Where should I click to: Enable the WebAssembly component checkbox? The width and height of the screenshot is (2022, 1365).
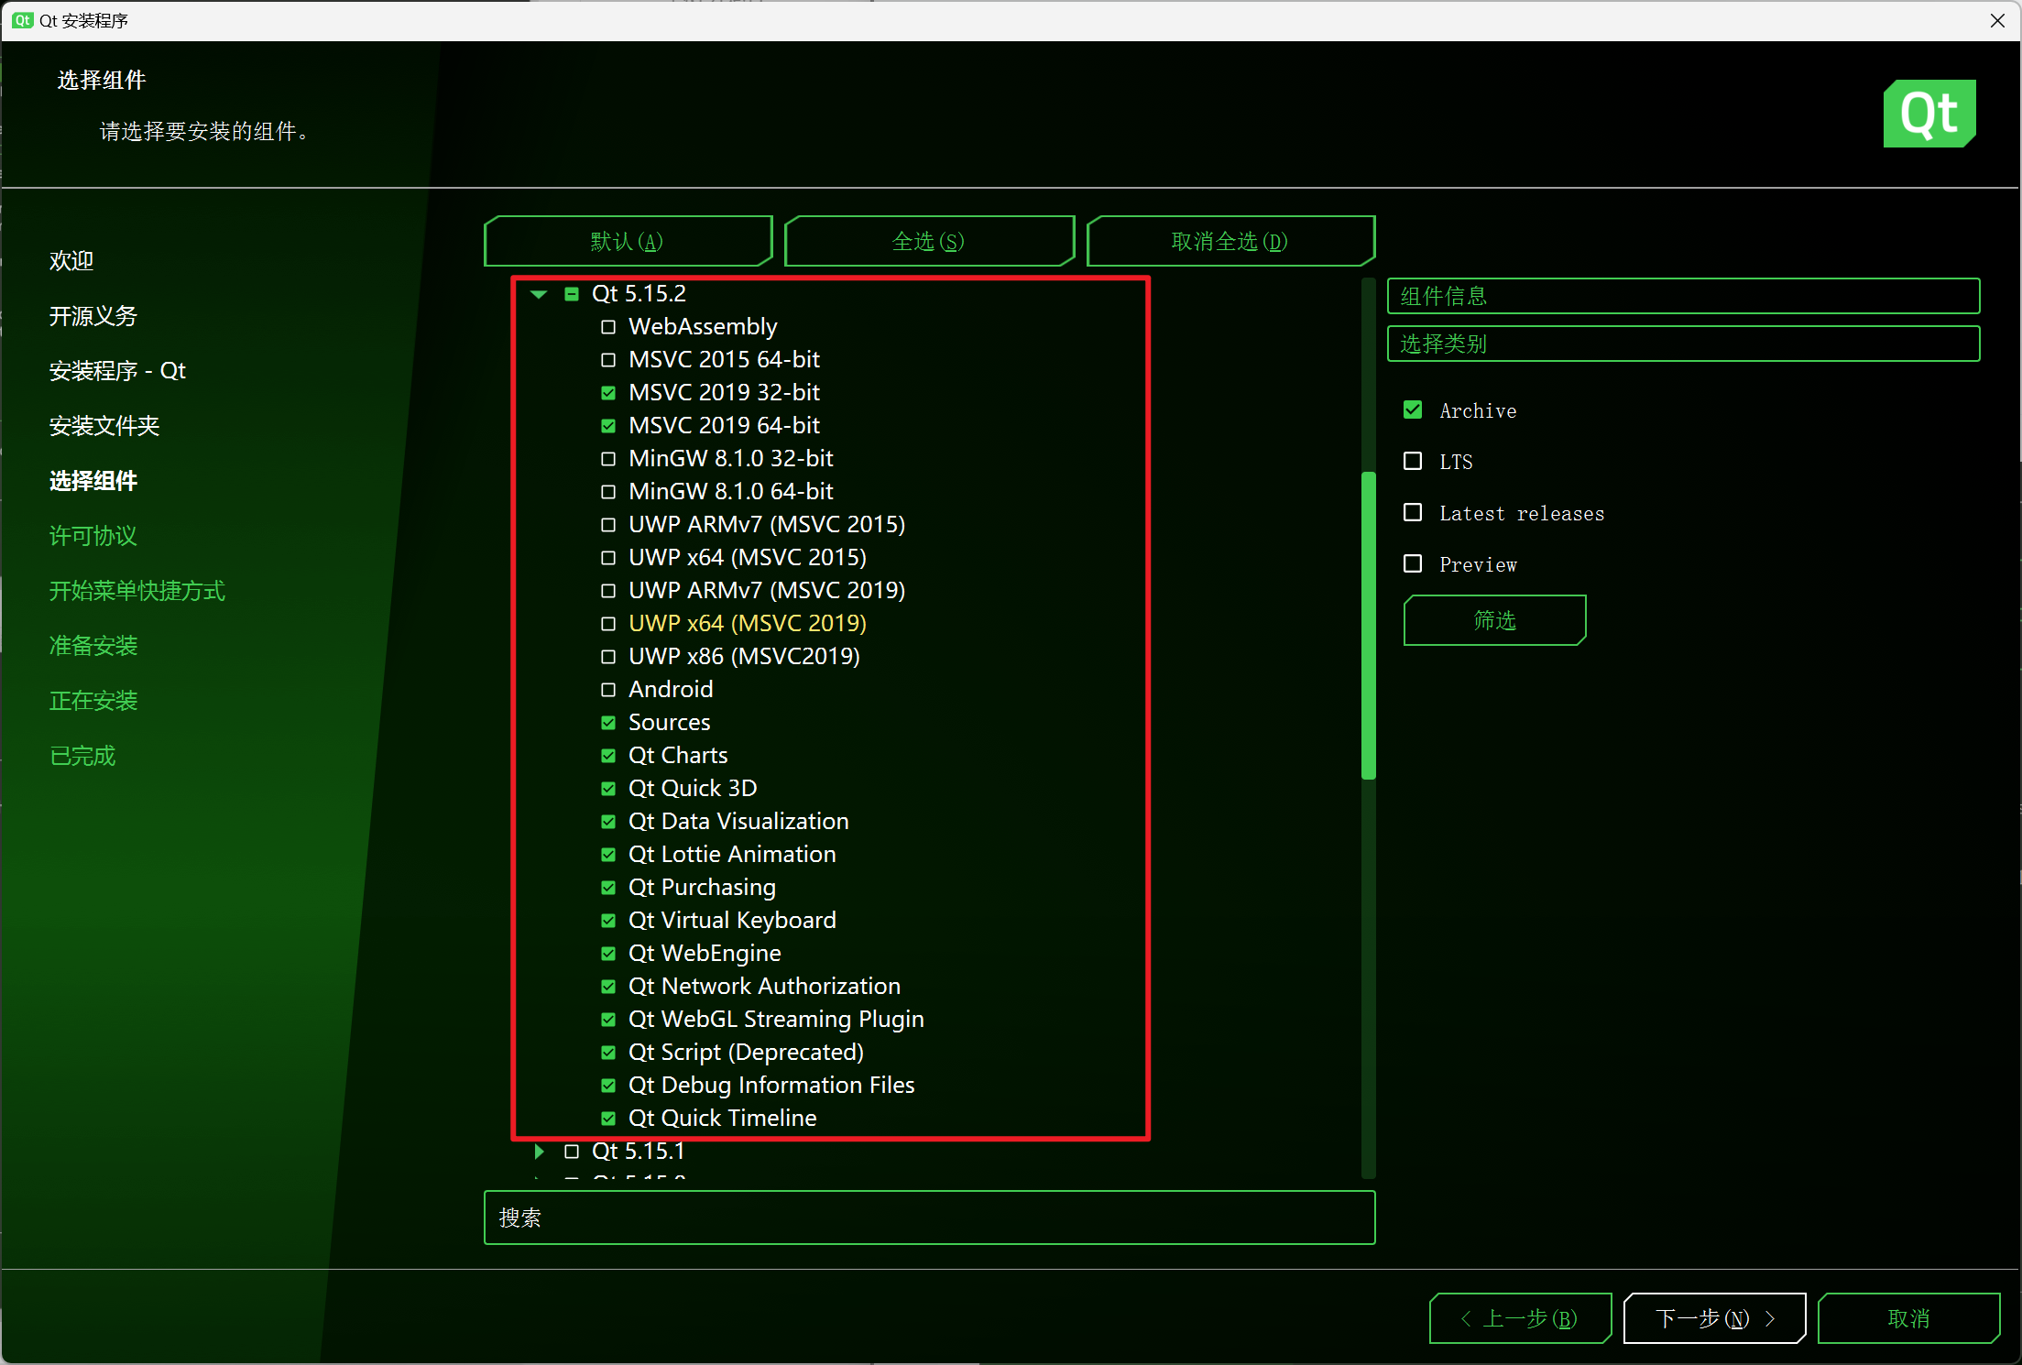point(608,327)
